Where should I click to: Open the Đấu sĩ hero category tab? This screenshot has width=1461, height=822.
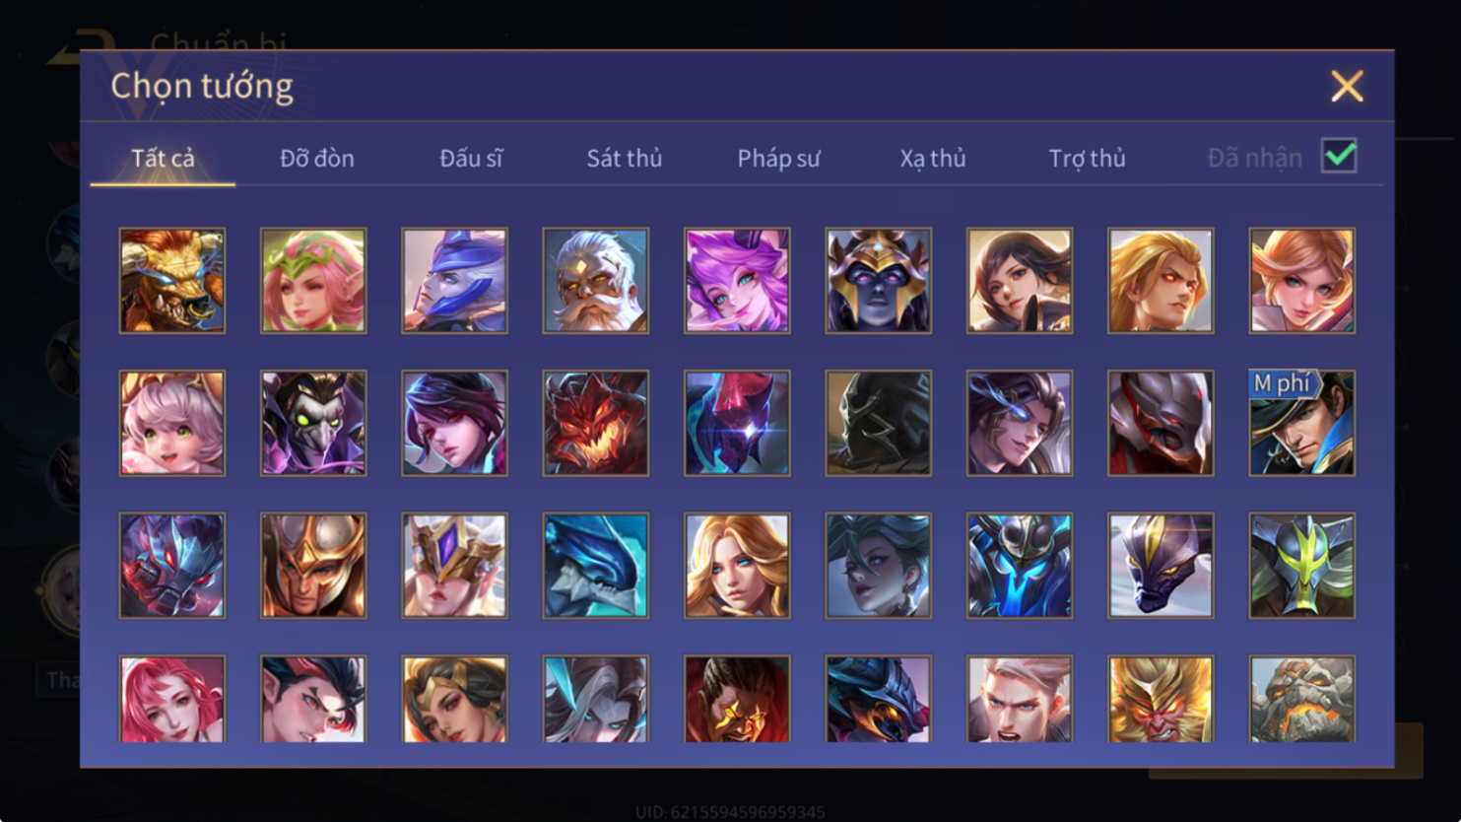point(471,158)
